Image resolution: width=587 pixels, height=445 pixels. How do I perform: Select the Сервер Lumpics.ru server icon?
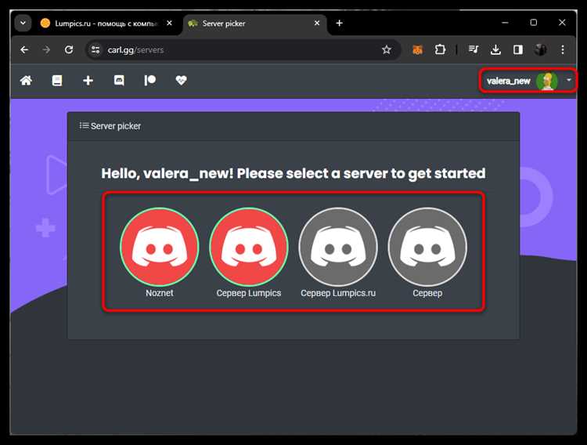coord(338,247)
